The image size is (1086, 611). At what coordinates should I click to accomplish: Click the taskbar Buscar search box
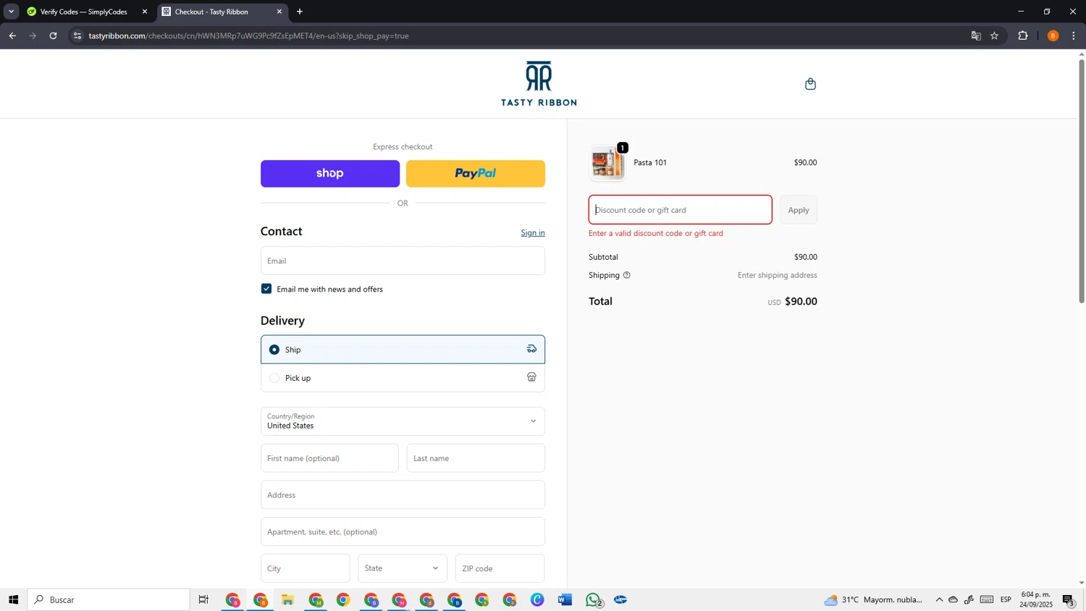(109, 599)
